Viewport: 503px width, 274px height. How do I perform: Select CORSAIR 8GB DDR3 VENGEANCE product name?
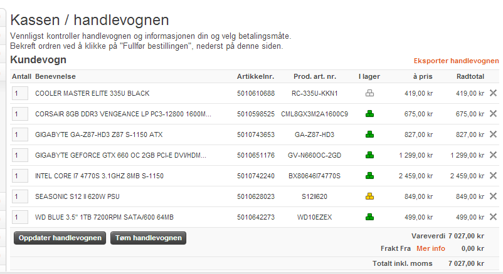point(123,114)
